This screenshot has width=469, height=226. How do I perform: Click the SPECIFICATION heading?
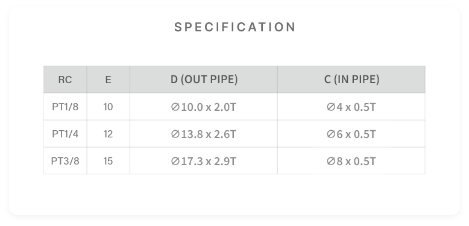click(x=234, y=27)
